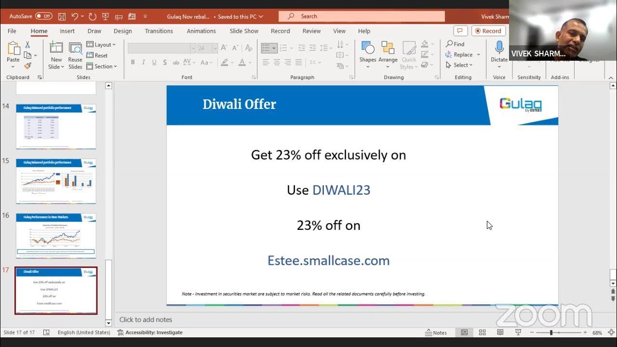Align text left
This screenshot has height=347, width=617.
pyautogui.click(x=266, y=62)
